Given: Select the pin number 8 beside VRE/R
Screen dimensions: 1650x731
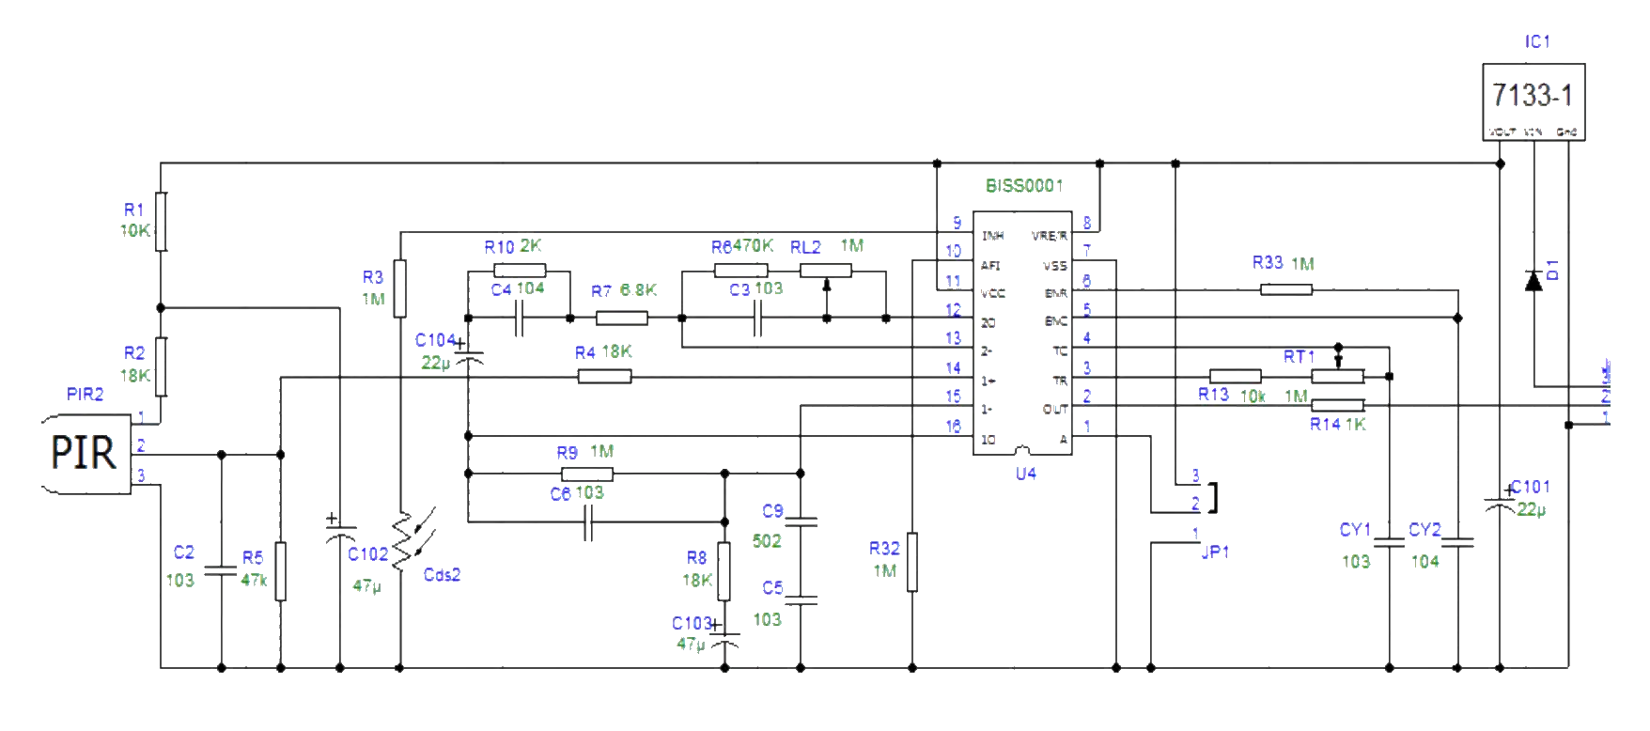Looking at the screenshot, I should [x=1087, y=223].
